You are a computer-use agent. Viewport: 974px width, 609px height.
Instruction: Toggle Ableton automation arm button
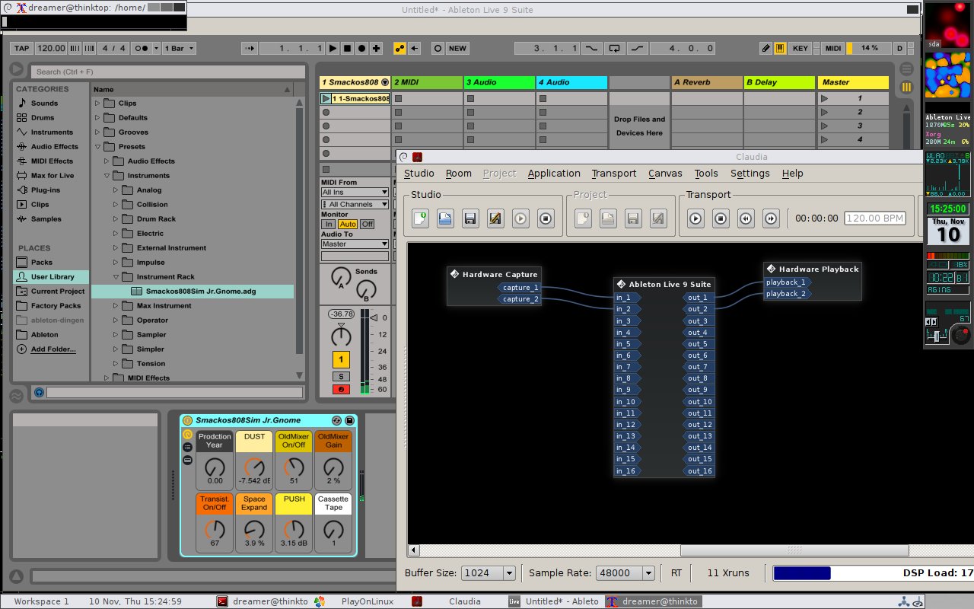[399, 48]
